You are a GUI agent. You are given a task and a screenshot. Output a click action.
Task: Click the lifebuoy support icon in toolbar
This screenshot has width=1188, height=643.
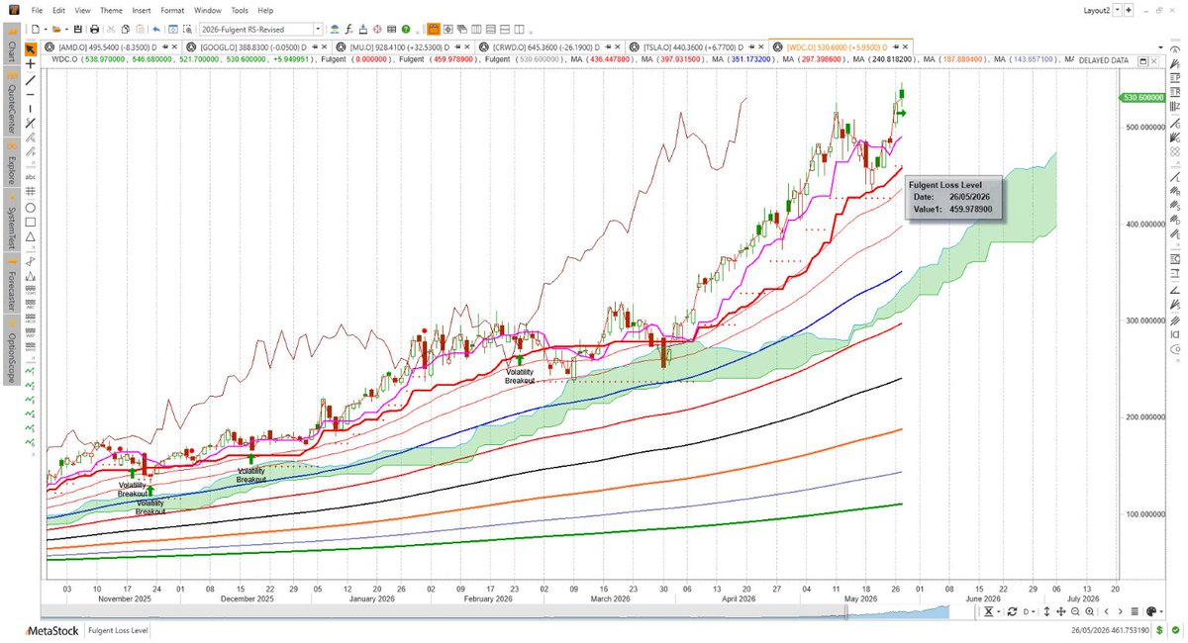(377, 30)
